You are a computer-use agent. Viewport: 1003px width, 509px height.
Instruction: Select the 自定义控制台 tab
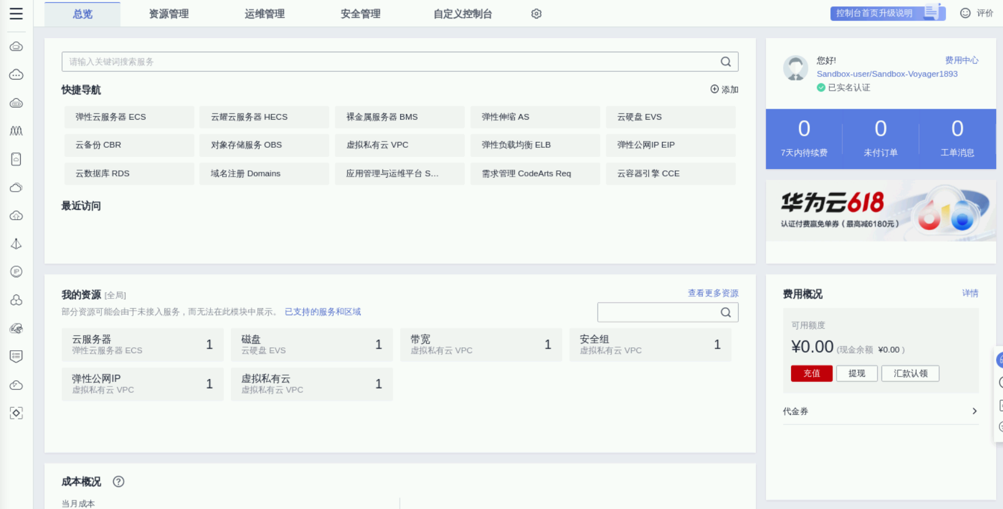pos(462,14)
